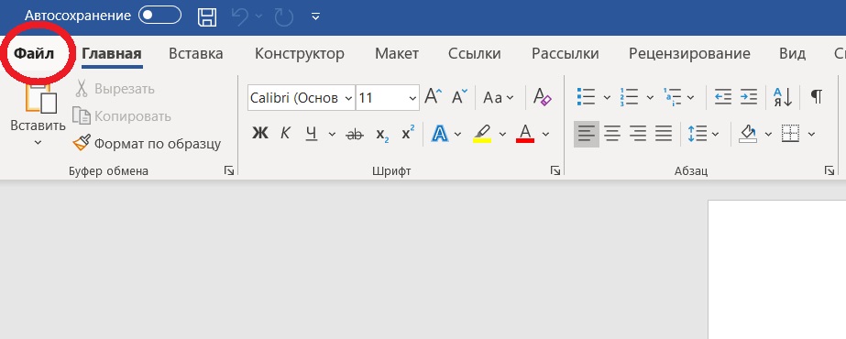Open the Undo history dropdown arrow
Viewport: 846px width, 339px height.
tap(259, 16)
